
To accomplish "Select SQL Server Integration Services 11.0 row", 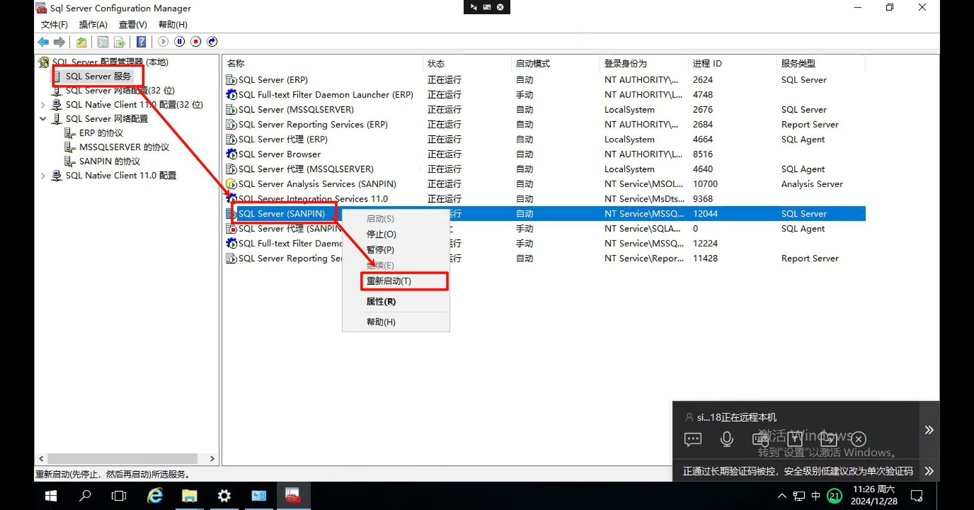I will pyautogui.click(x=545, y=199).
